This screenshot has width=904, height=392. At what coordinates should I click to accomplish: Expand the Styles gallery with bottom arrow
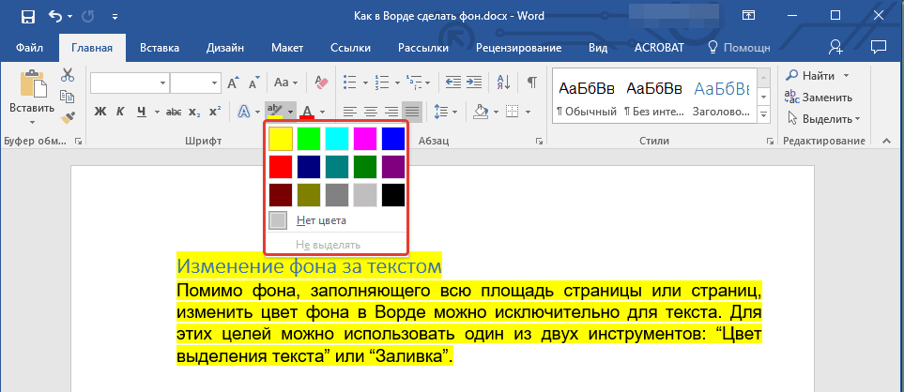(762, 115)
